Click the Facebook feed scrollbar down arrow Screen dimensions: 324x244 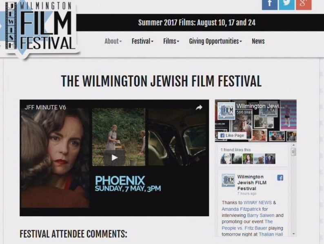coord(293,234)
